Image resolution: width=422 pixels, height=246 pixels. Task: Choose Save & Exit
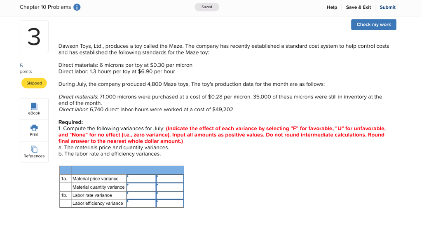click(x=358, y=7)
